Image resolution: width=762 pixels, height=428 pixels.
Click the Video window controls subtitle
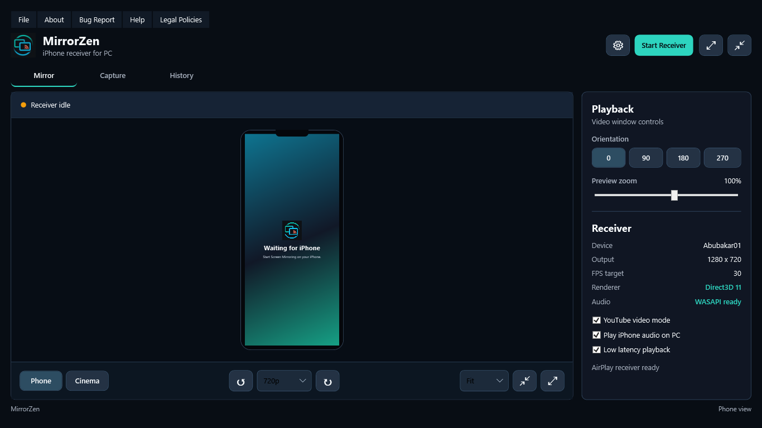point(628,122)
